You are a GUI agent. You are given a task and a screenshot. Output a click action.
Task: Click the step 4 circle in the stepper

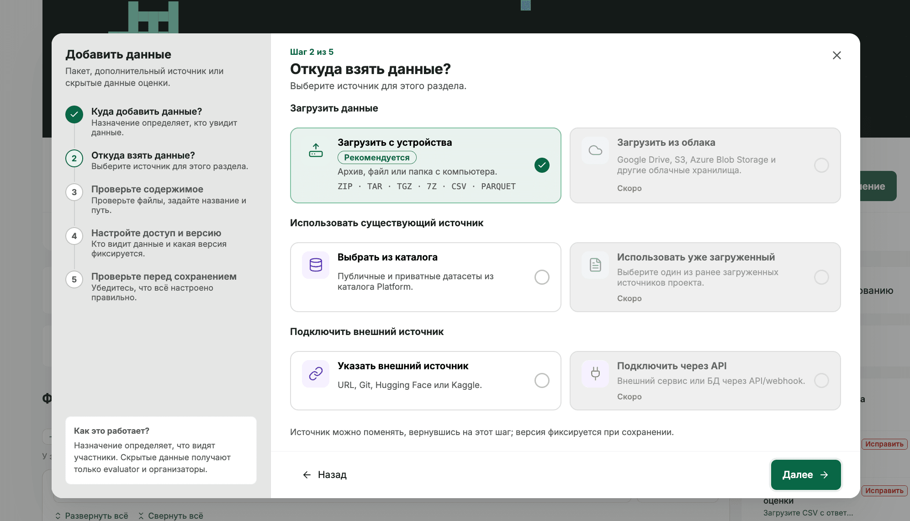point(74,236)
